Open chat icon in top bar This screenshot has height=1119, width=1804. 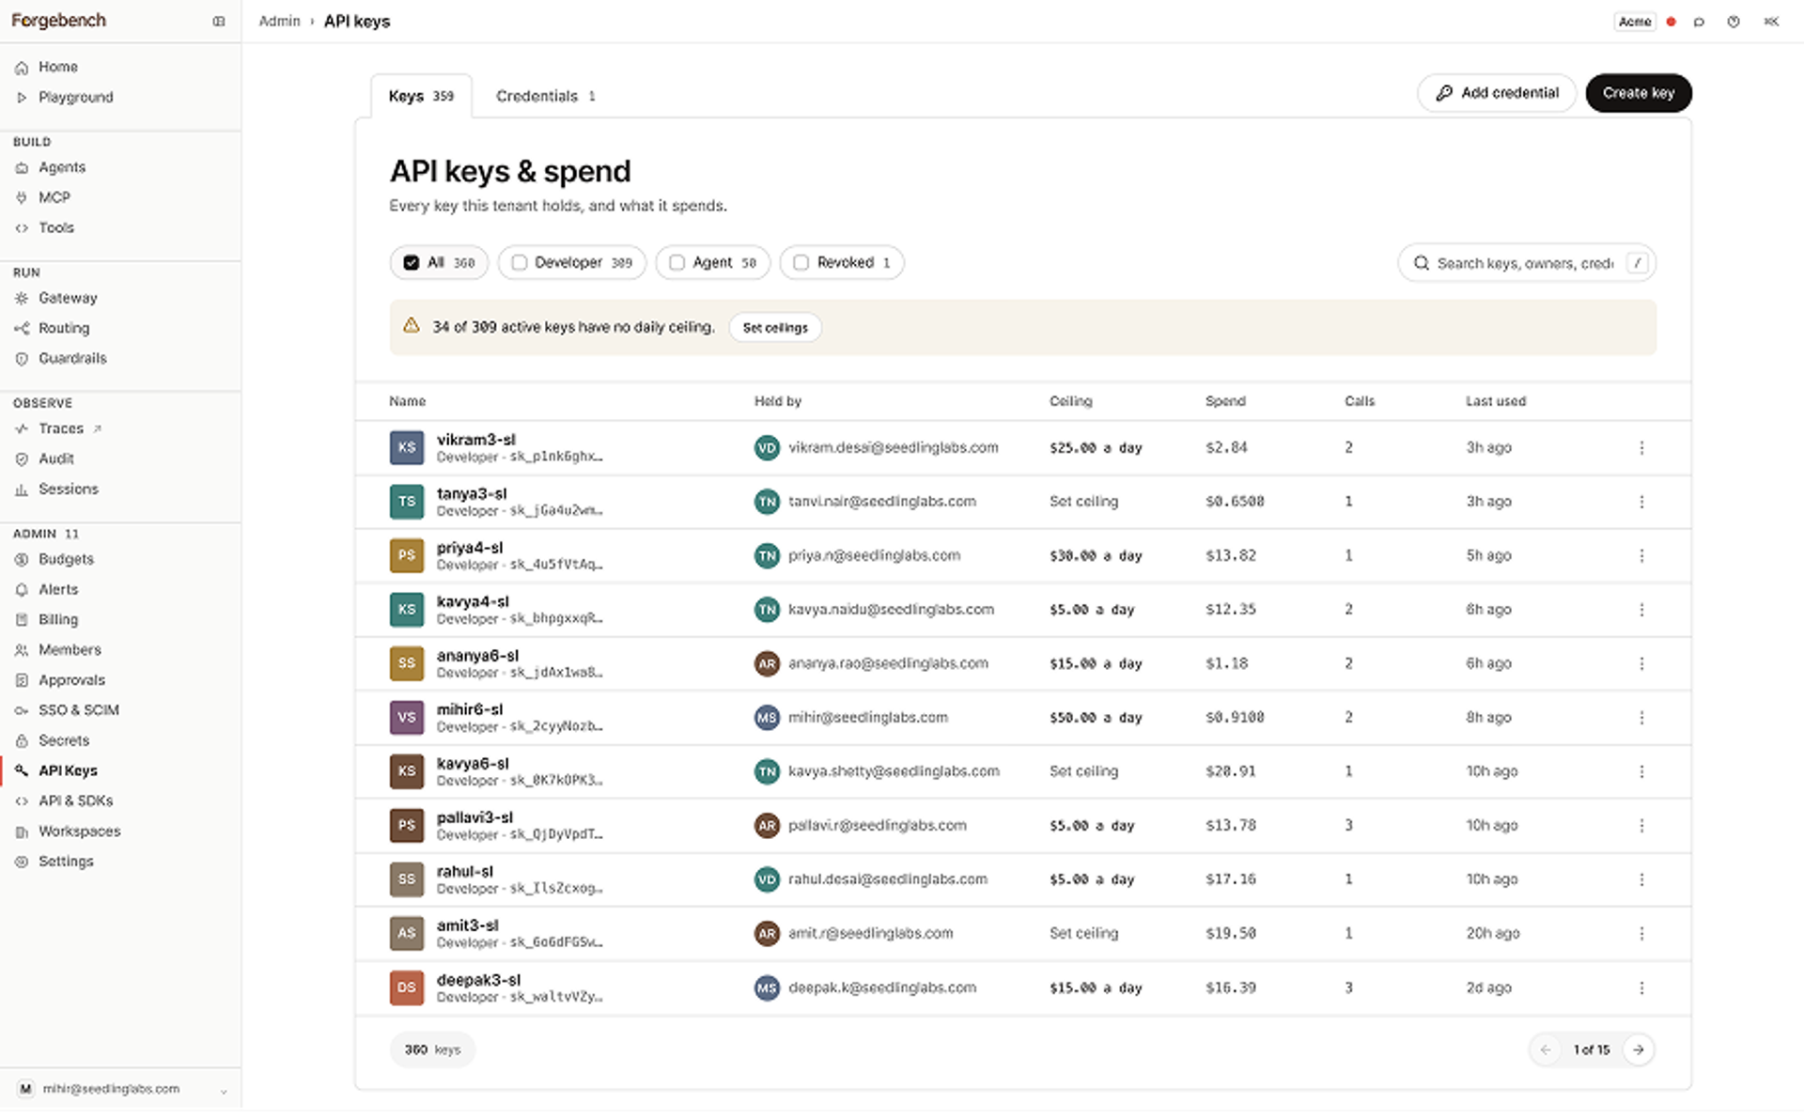pyautogui.click(x=1699, y=22)
